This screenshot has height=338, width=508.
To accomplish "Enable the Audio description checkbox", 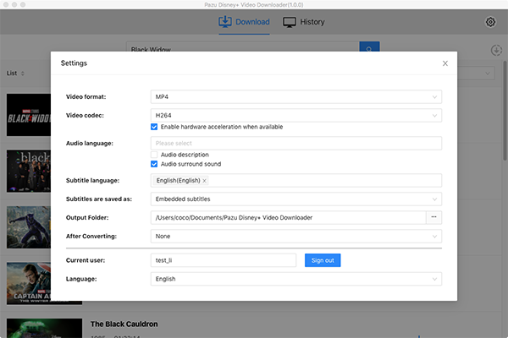I will tap(154, 155).
